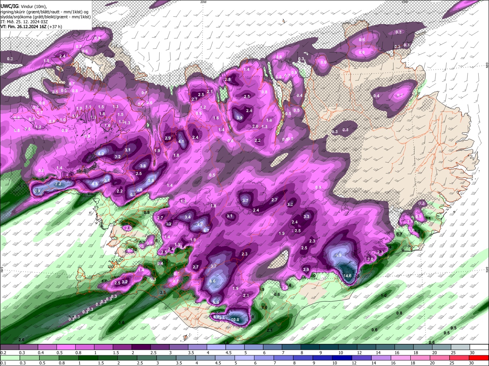Pick snow-scale swatch between 4 and 4.5
The width and height of the screenshot is (489, 366).
(216, 347)
